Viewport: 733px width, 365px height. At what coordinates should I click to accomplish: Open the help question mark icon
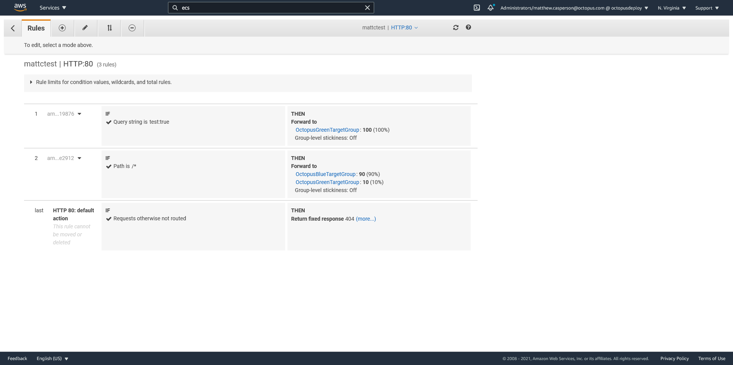(x=468, y=27)
